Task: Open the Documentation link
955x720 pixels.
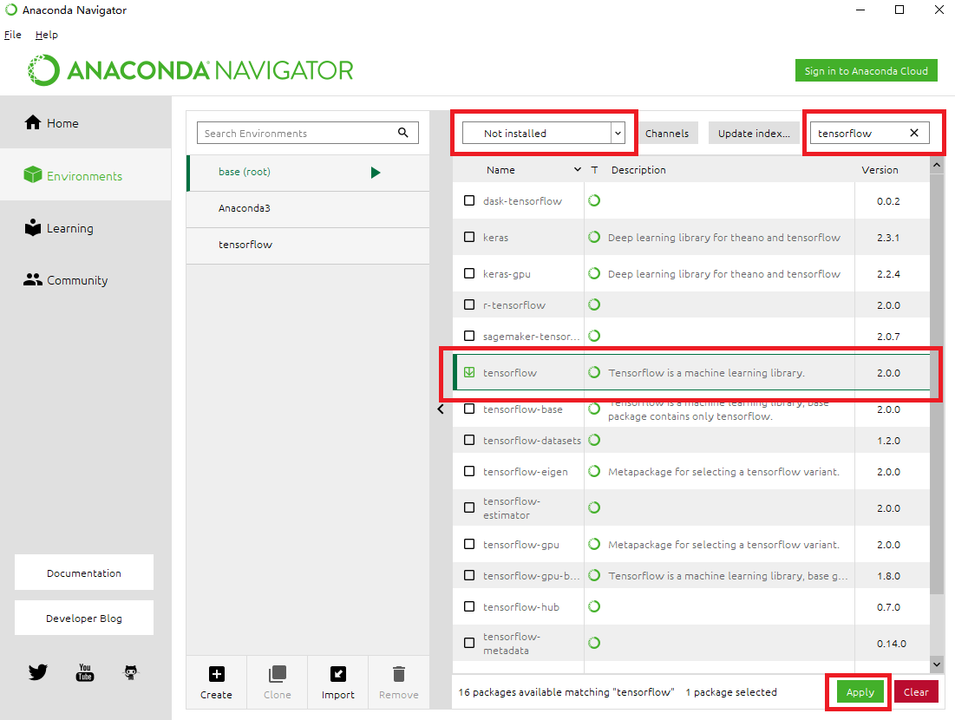Action: (x=84, y=573)
